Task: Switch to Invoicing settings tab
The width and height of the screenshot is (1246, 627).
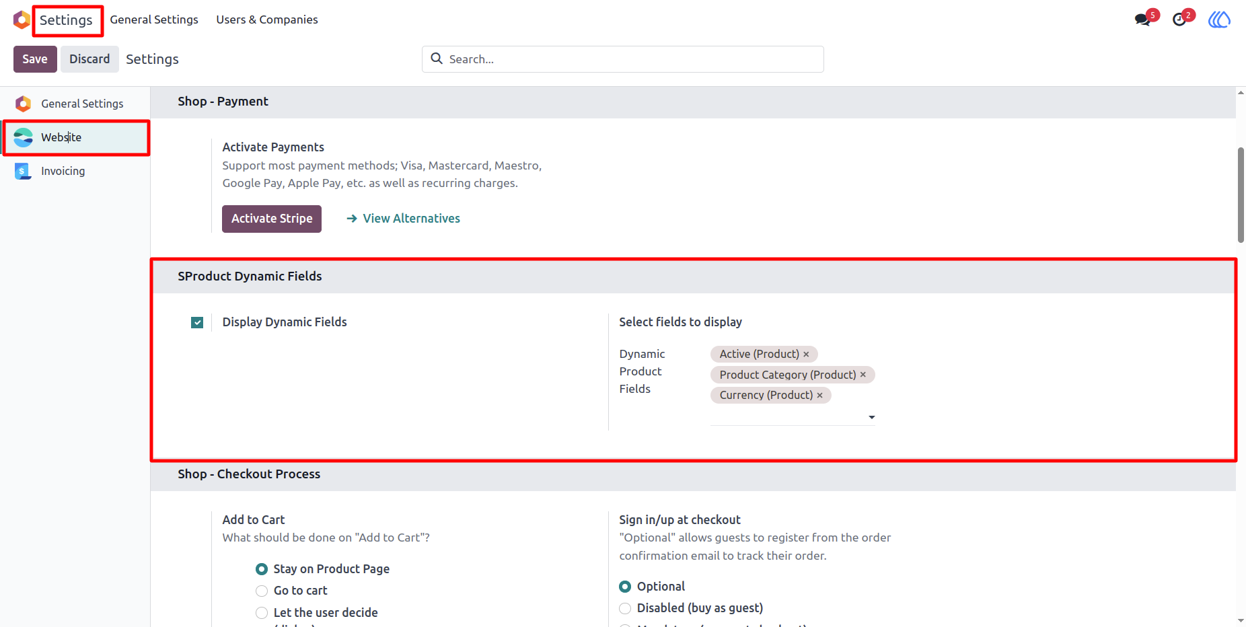Action: (x=75, y=171)
